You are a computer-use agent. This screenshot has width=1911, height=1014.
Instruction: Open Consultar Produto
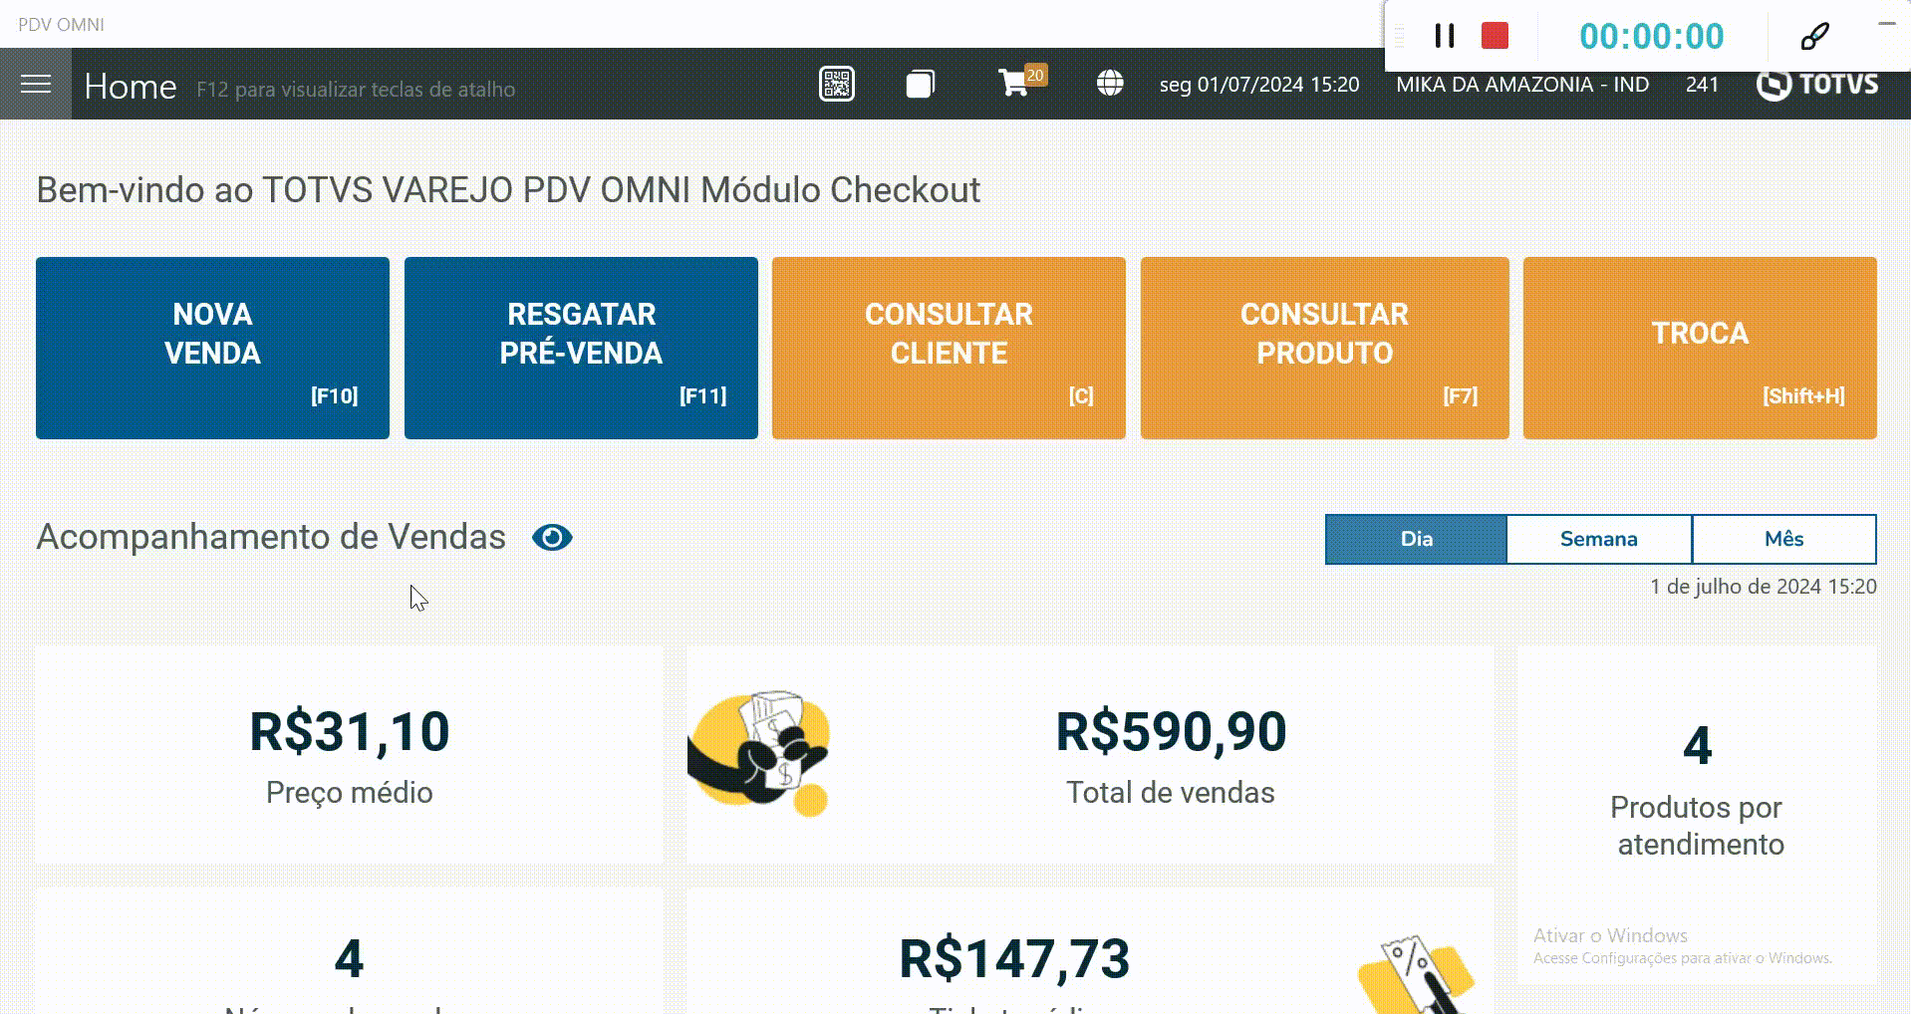[1324, 348]
